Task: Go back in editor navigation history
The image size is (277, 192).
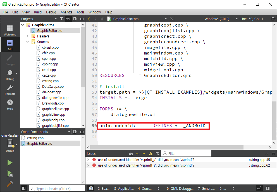Action: coord(89,19)
